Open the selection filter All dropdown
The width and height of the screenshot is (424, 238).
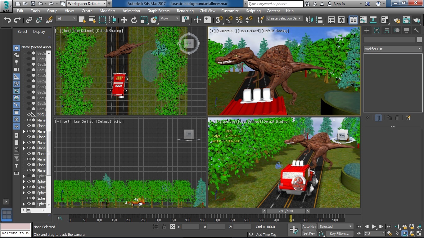coord(66,19)
